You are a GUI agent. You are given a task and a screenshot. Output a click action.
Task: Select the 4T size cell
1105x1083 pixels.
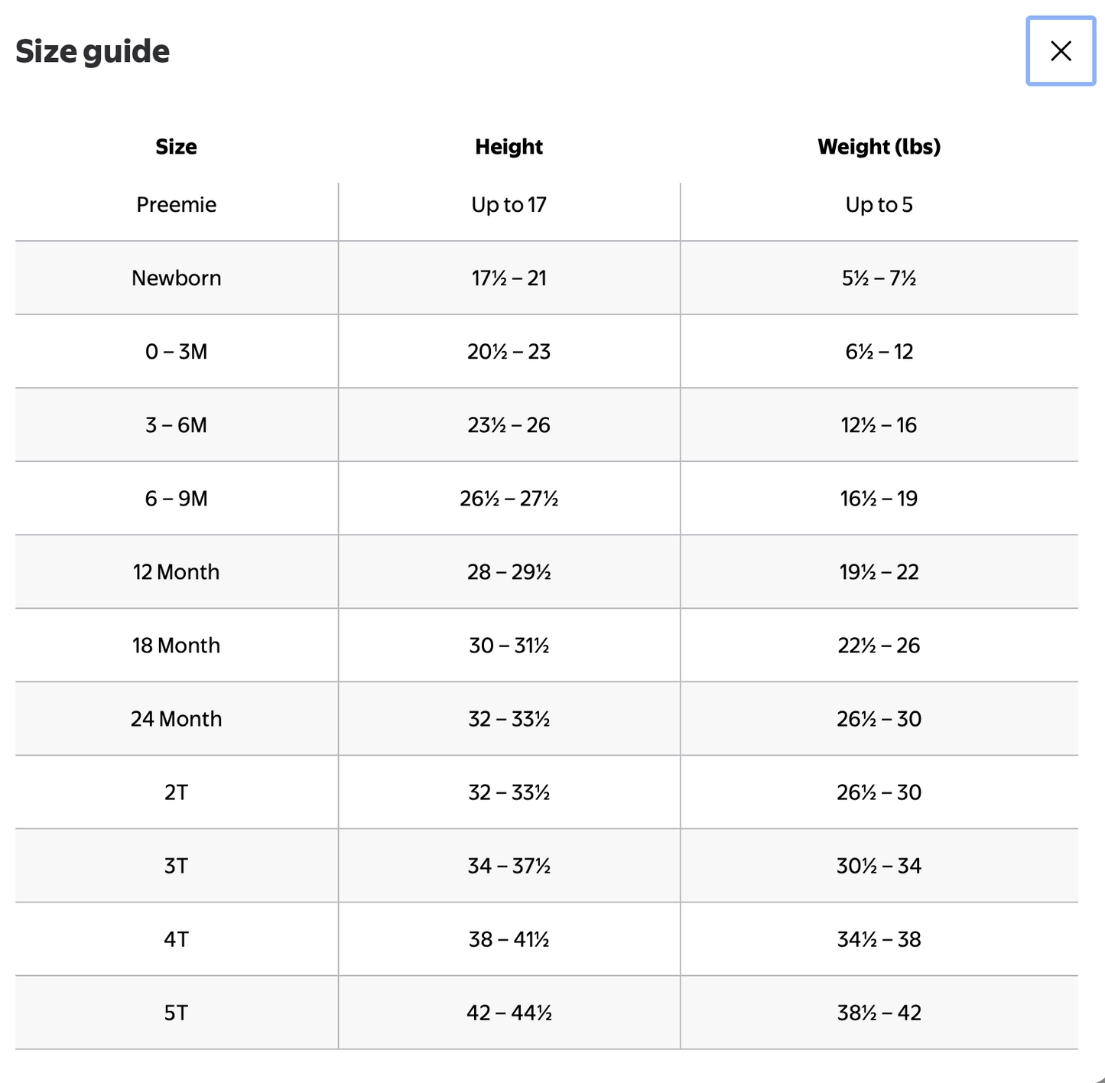click(177, 938)
